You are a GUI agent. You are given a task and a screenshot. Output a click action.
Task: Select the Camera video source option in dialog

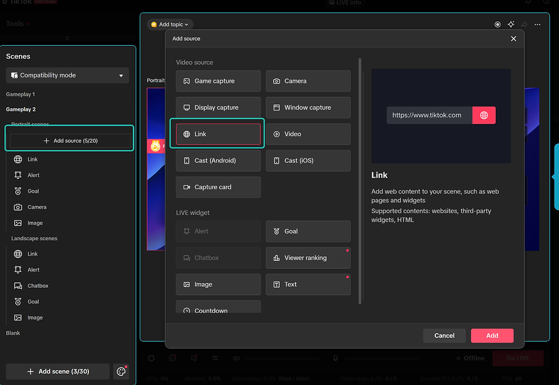pyautogui.click(x=308, y=81)
